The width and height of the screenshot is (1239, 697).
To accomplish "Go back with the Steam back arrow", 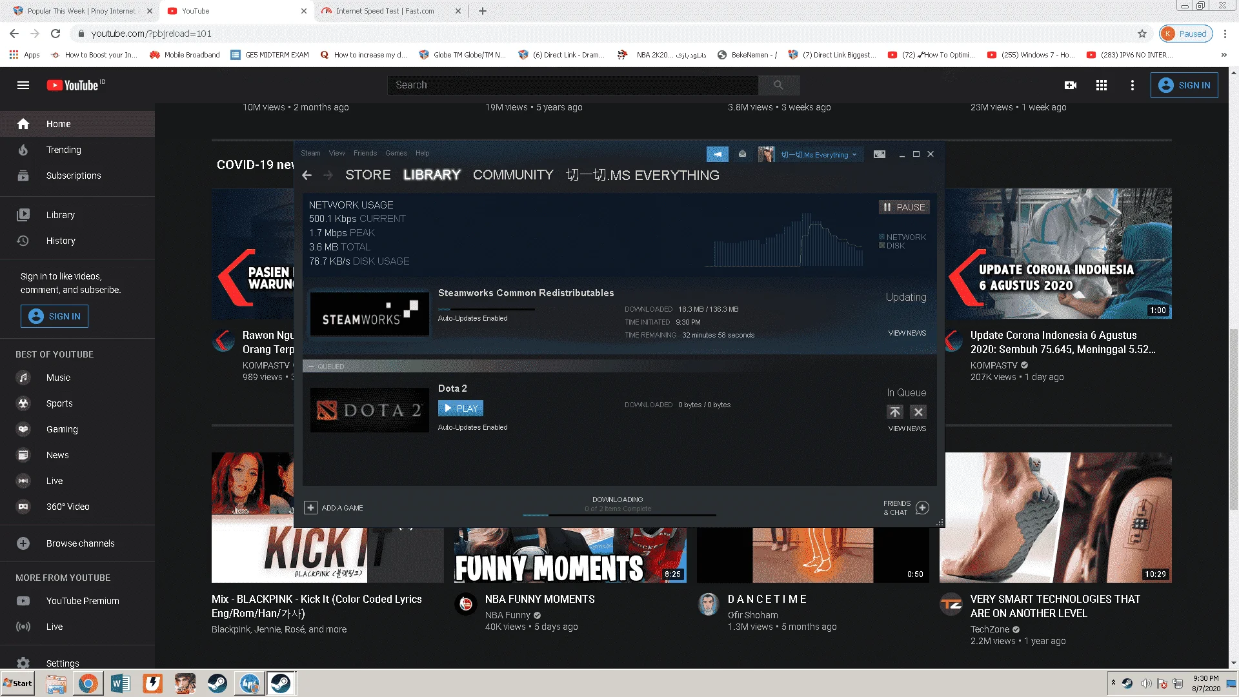I will click(x=307, y=175).
